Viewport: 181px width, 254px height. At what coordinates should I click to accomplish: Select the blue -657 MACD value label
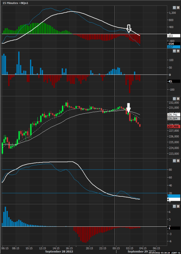pos(173,47)
